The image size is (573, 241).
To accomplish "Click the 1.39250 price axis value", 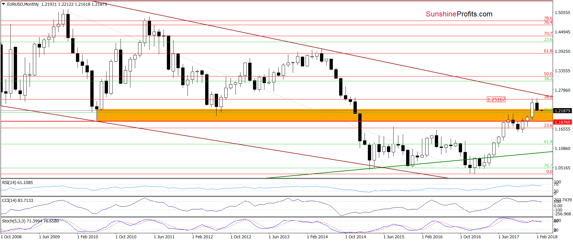I will 563,51.
